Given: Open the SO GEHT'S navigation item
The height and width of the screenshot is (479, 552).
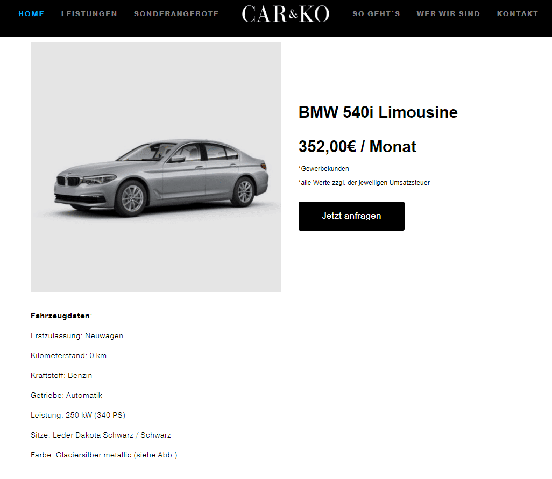Looking at the screenshot, I should pos(376,14).
